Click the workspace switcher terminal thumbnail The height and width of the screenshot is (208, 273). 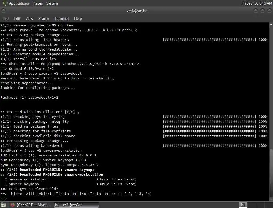(x=243, y=205)
